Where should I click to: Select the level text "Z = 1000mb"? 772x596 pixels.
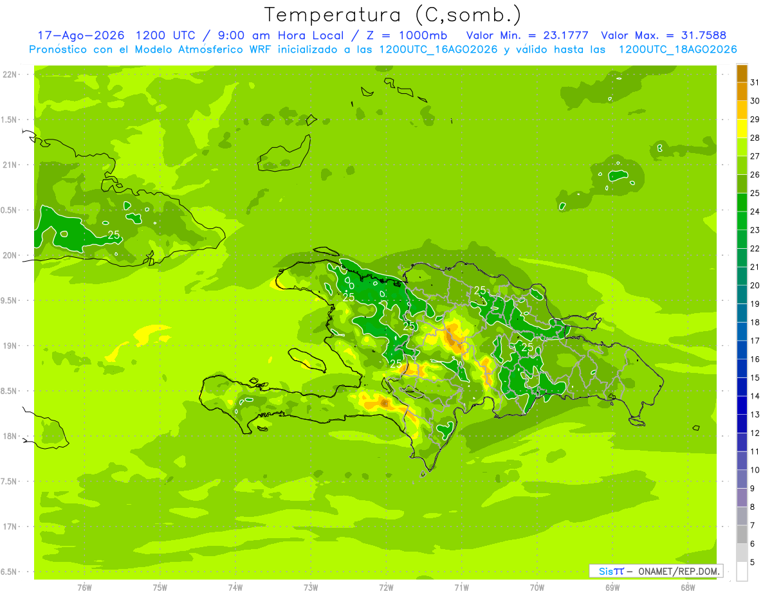(x=407, y=35)
